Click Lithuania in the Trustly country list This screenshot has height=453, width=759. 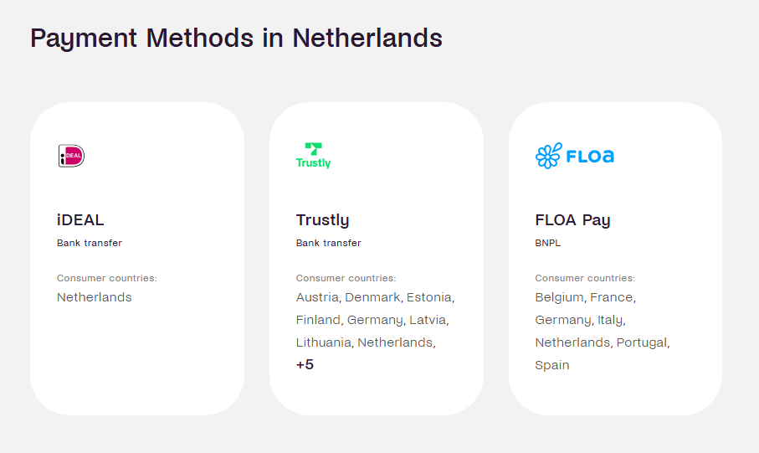click(324, 342)
